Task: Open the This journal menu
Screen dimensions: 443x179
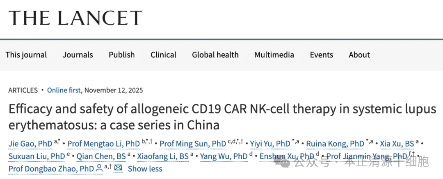Action: [26, 55]
